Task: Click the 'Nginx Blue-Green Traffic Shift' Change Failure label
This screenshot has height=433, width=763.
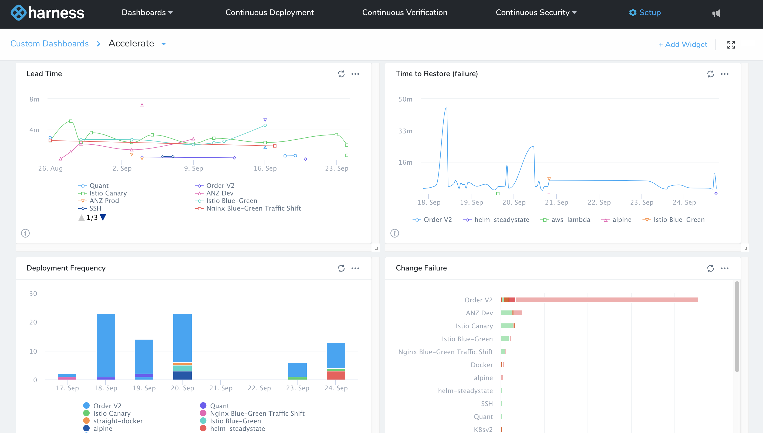Action: 445,352
